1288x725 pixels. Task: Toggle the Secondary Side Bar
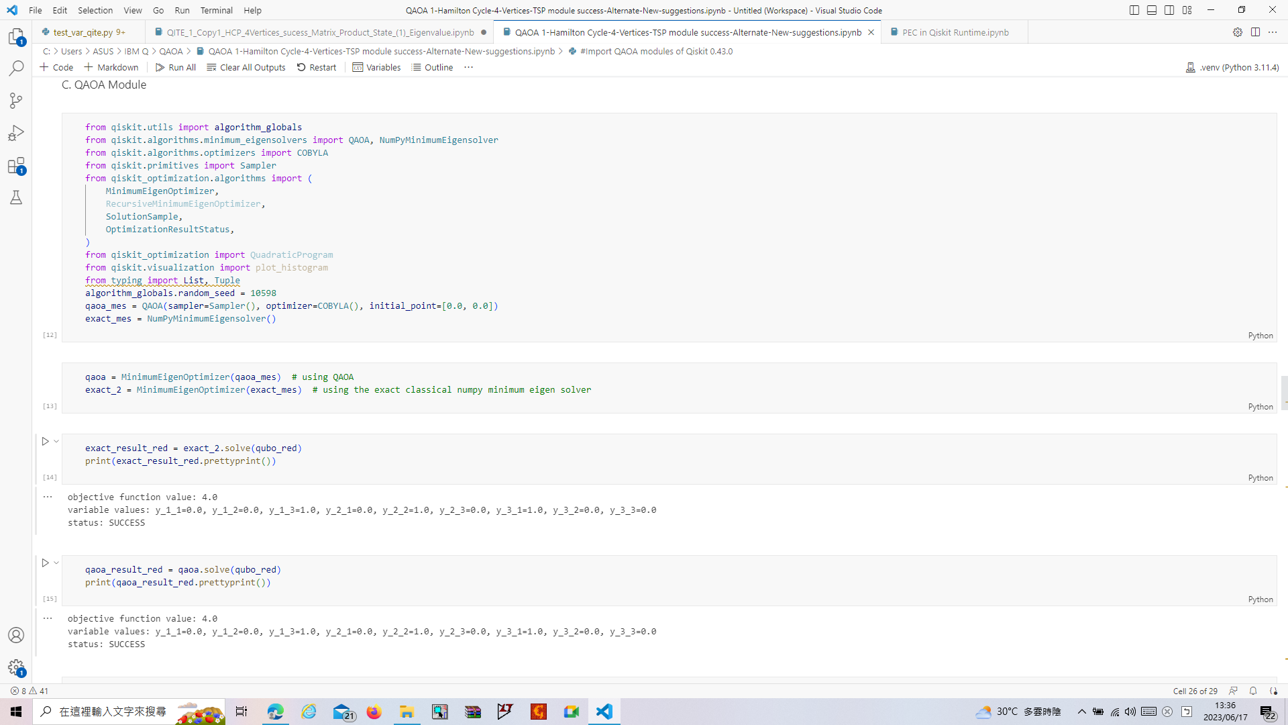(x=1169, y=10)
